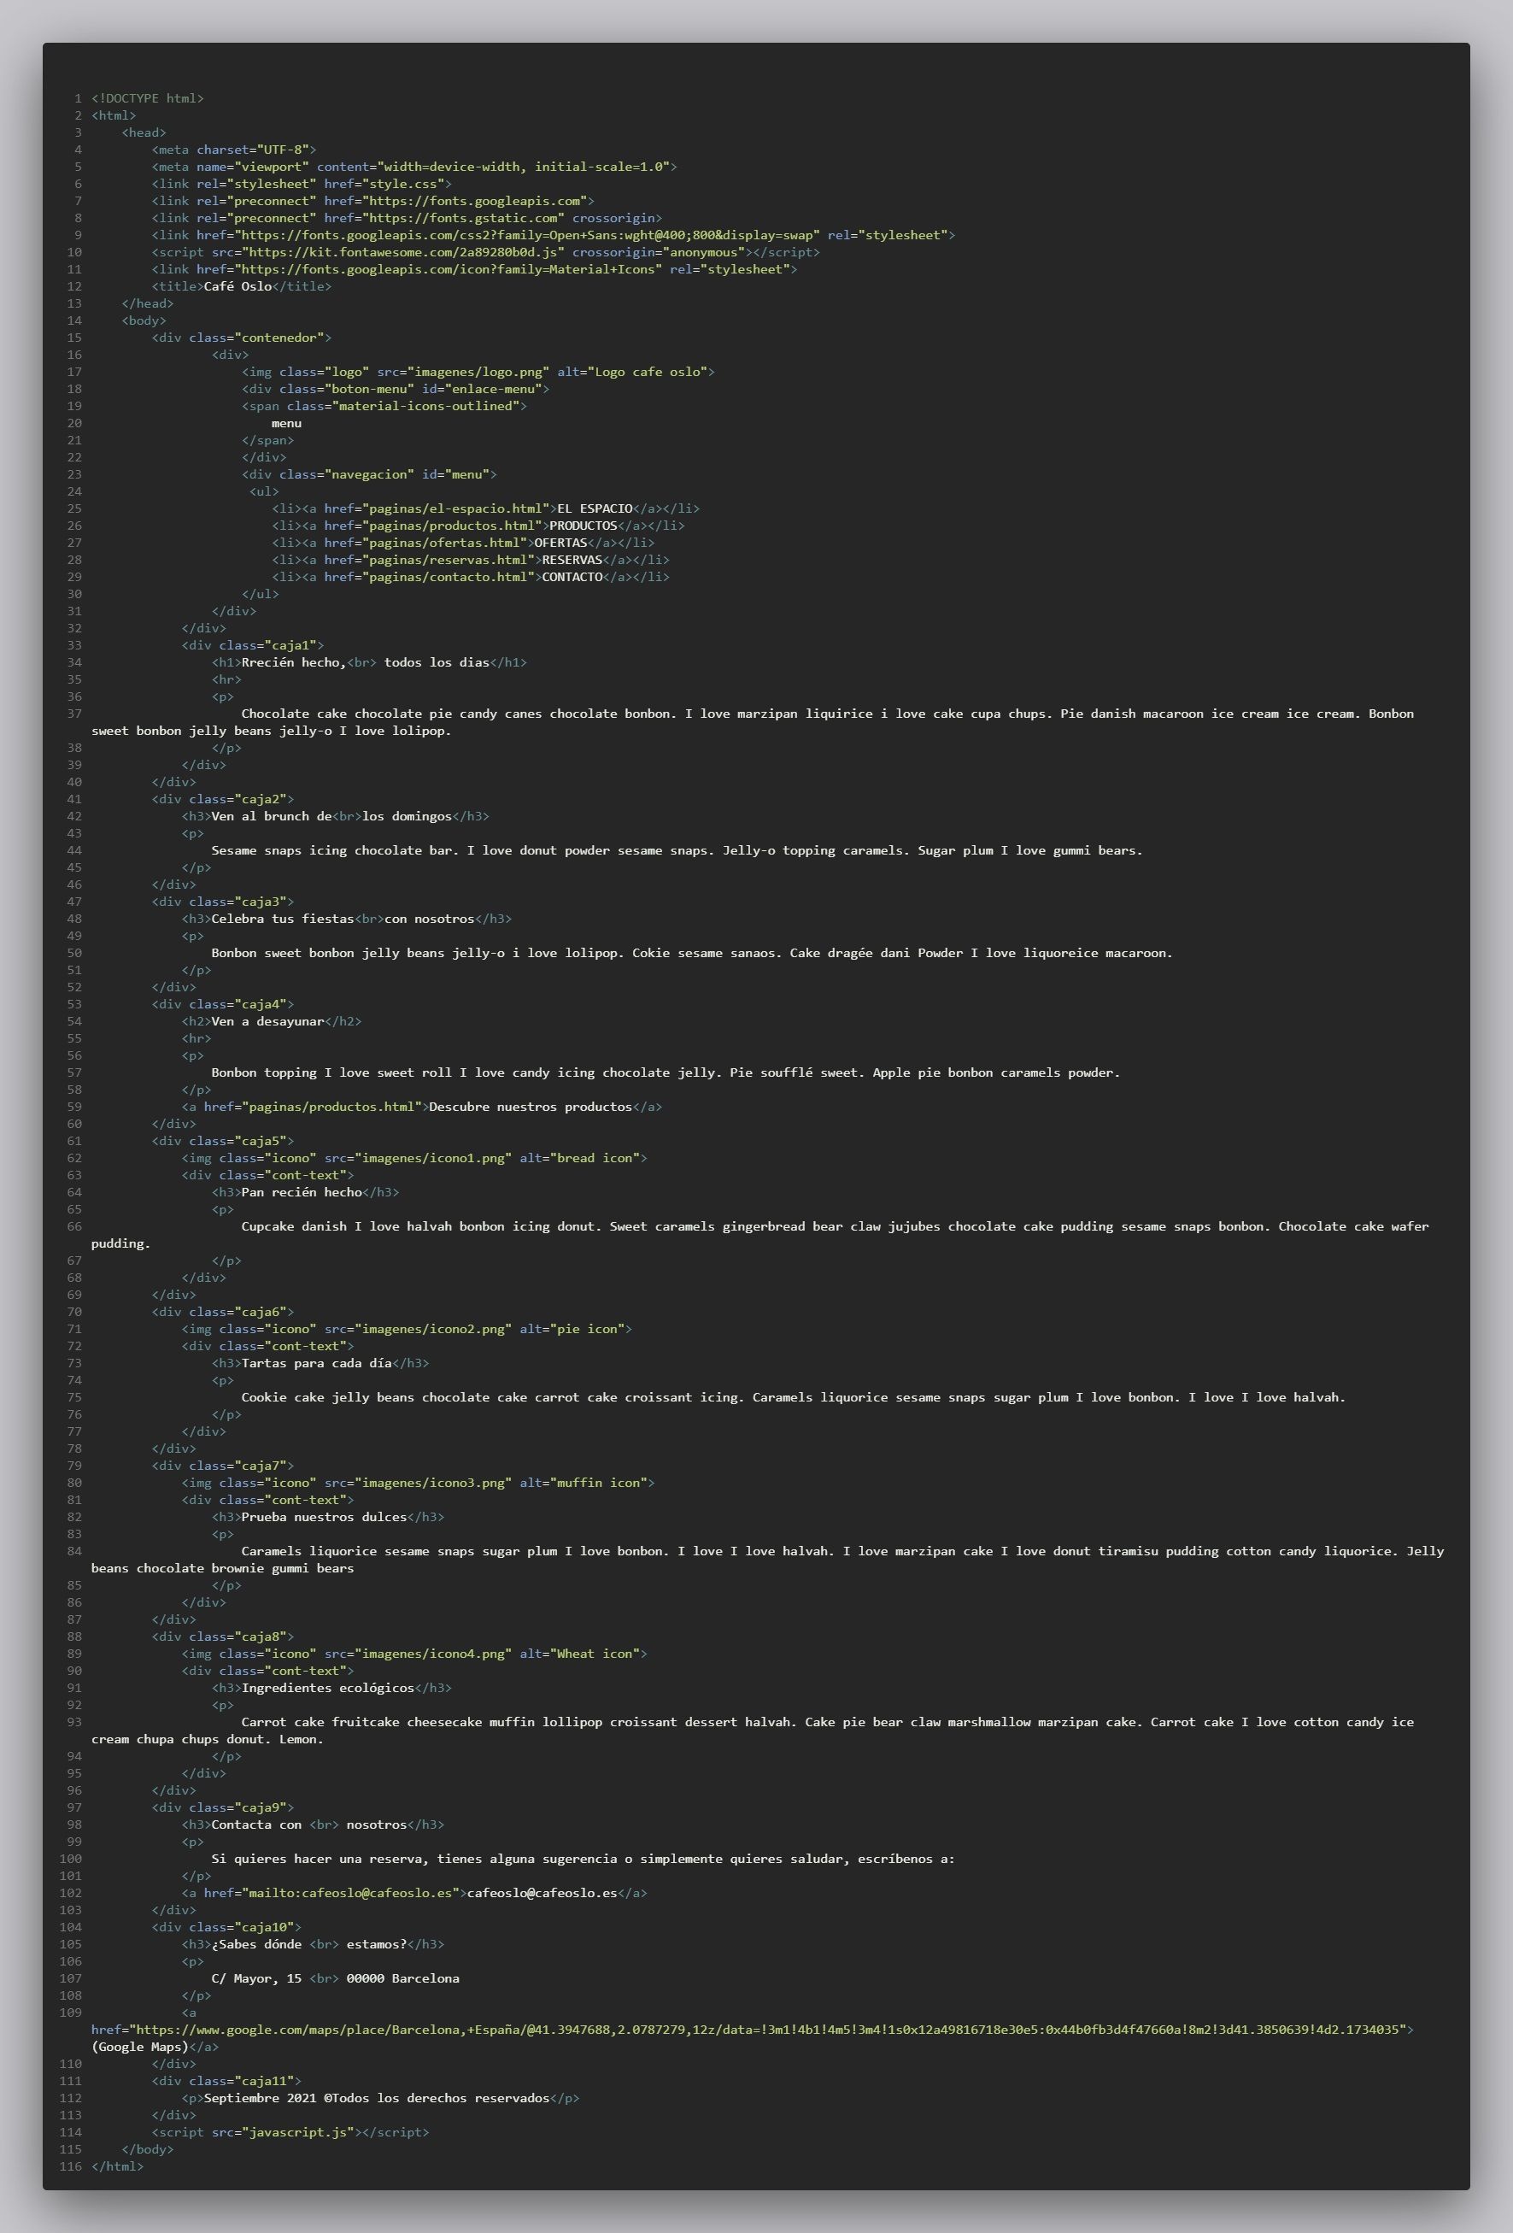Screen dimensions: 1513x2233
Task: Select the link text 'CONTACTO'
Action: click(x=572, y=578)
